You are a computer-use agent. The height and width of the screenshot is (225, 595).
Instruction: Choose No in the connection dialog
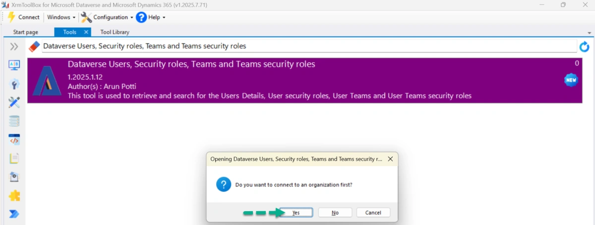pyautogui.click(x=335, y=213)
